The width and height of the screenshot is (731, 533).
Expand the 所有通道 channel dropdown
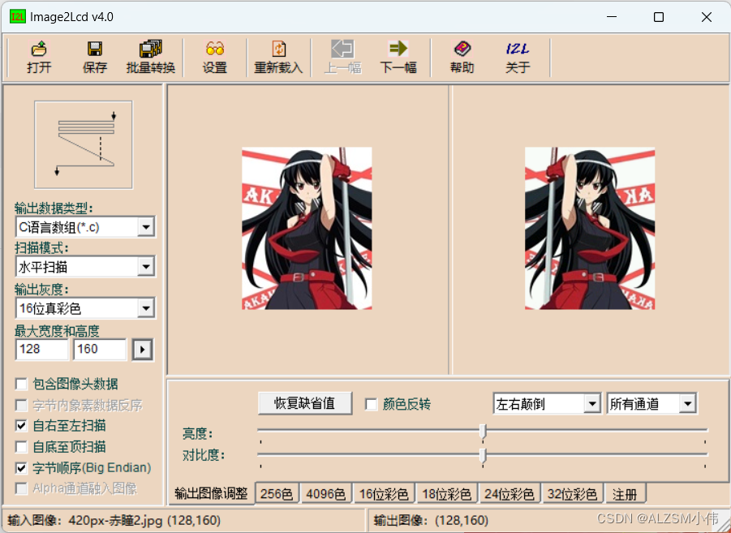click(688, 404)
